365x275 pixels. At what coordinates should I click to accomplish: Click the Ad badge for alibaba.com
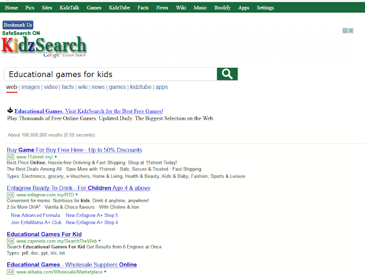pos(10,272)
